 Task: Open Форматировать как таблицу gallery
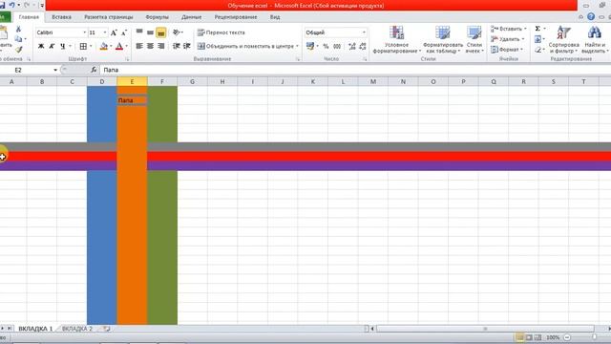click(443, 39)
